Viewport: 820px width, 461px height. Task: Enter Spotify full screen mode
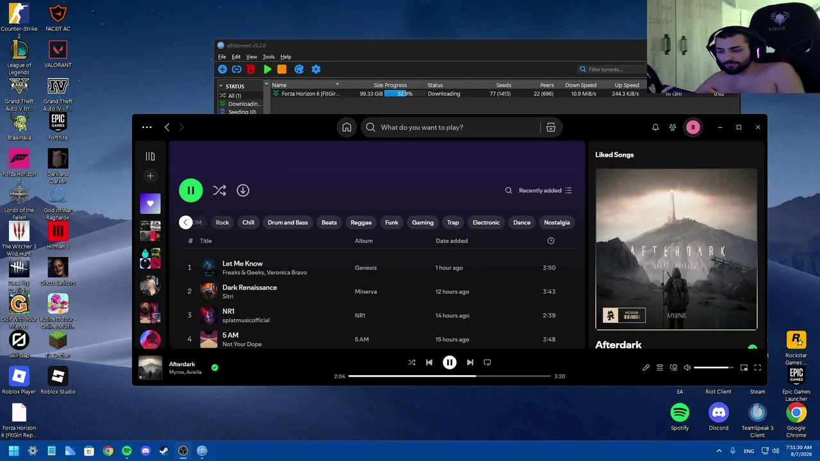point(757,368)
